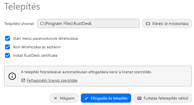Toggle the Ikon létrehozása az asztalon checkbox
This screenshot has width=194, height=105.
7,47
